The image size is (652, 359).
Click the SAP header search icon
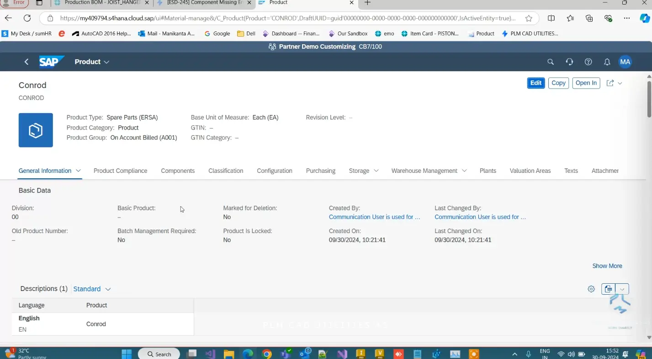[x=551, y=62]
